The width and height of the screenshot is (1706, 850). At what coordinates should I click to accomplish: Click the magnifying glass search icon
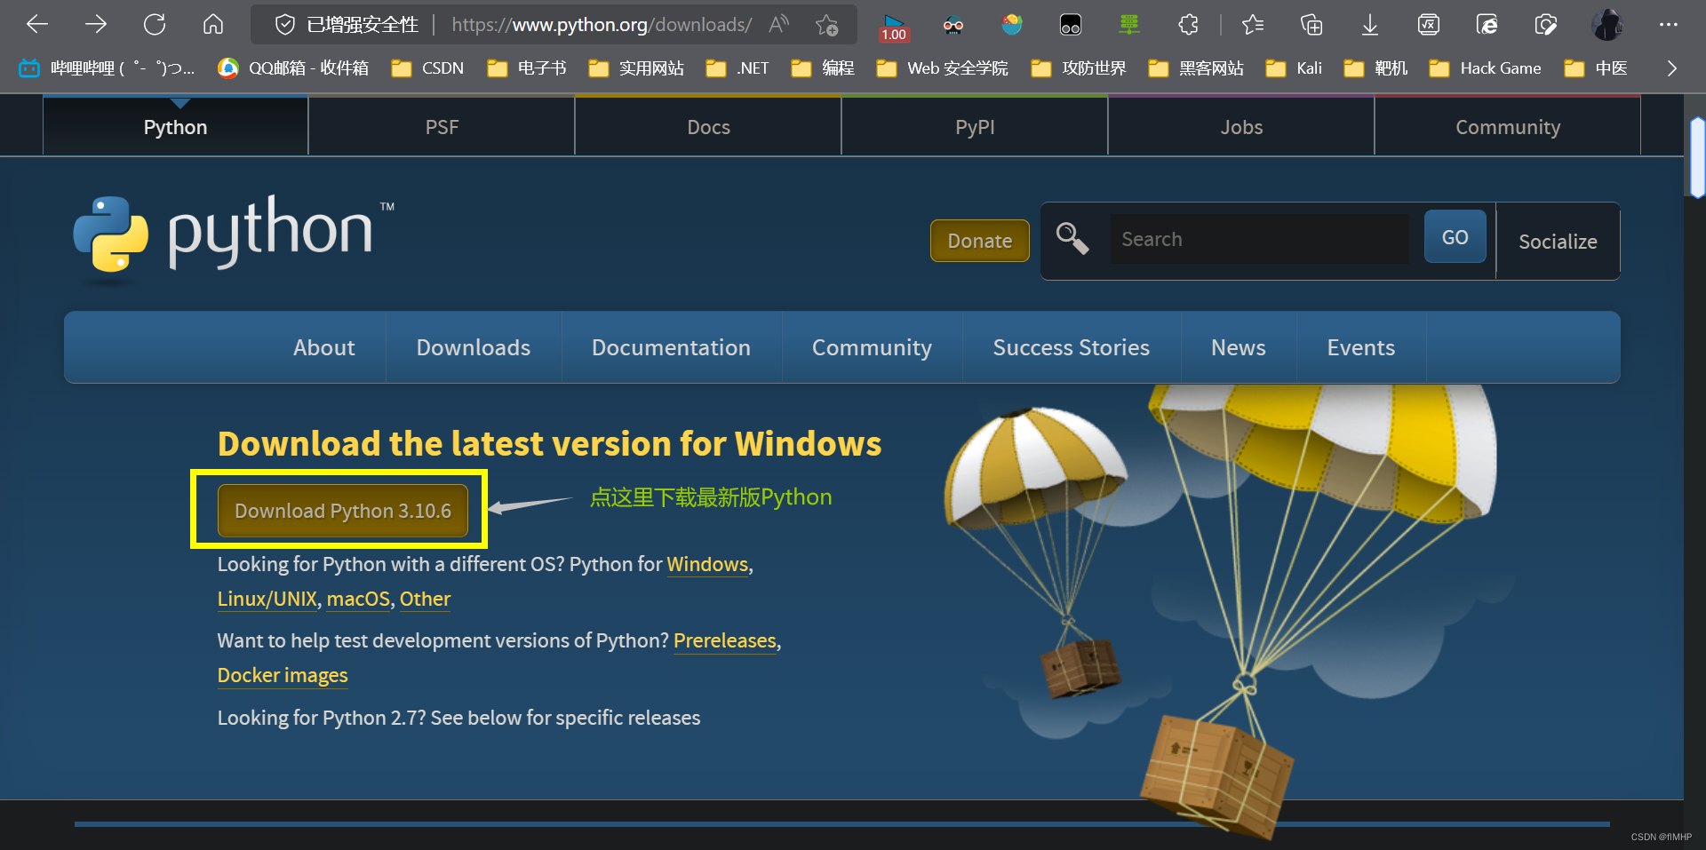coord(1072,239)
